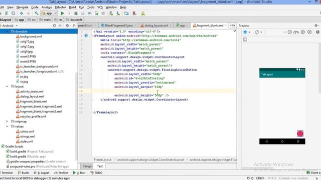
Task: Open Project Structure icon in toolbar
Action: (x=126, y=13)
